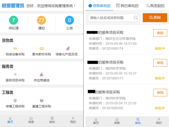Open the 修缮工程采购 cube icon
Image resolution: width=169 pixels, height=127 pixels.
tap(15, 101)
